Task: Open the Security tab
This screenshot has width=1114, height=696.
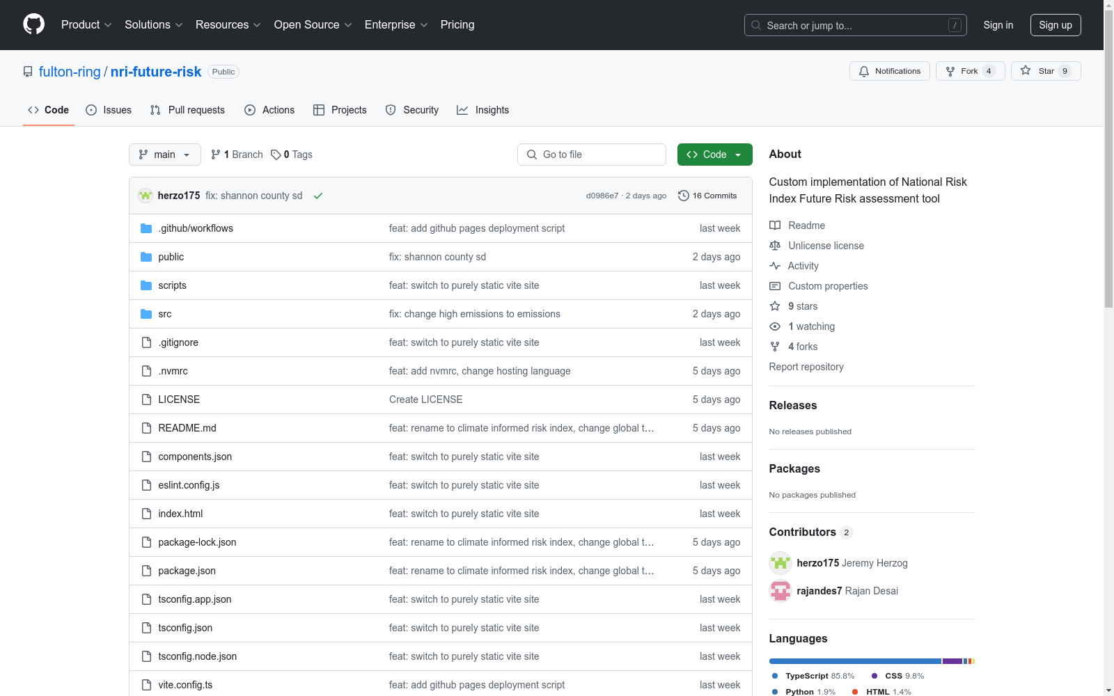Action: click(x=412, y=110)
